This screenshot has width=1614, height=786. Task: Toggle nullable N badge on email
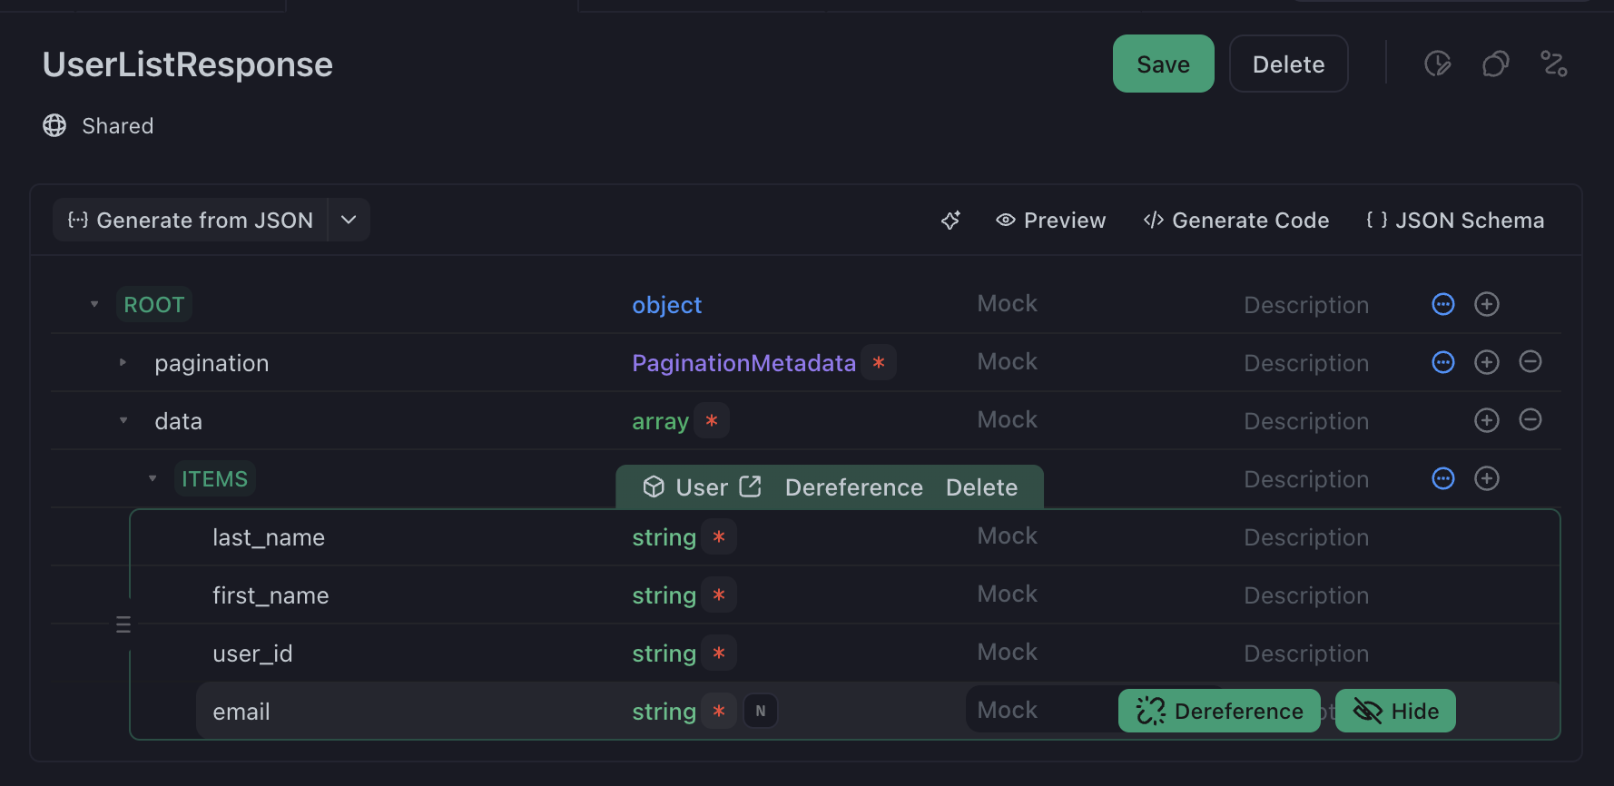[x=761, y=711]
